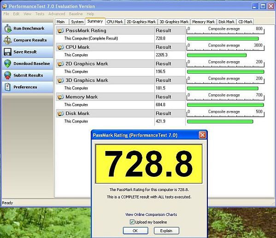Screen dimensions: 276x238
Task: Click the Submit Results globe icon
Action: click(7, 75)
